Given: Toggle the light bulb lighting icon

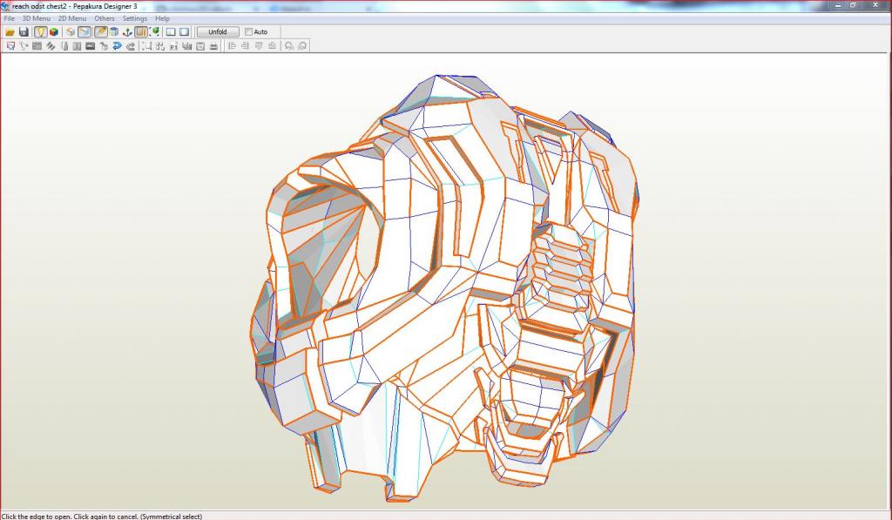Looking at the screenshot, I should 40,32.
